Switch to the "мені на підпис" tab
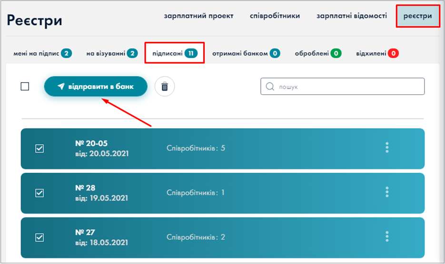 click(x=42, y=54)
